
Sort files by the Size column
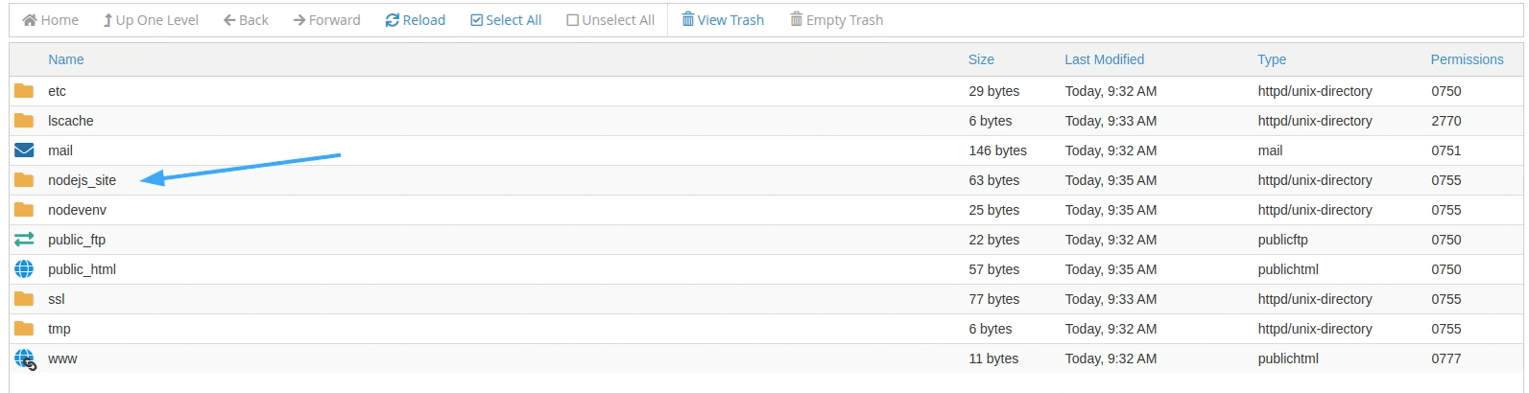point(981,59)
